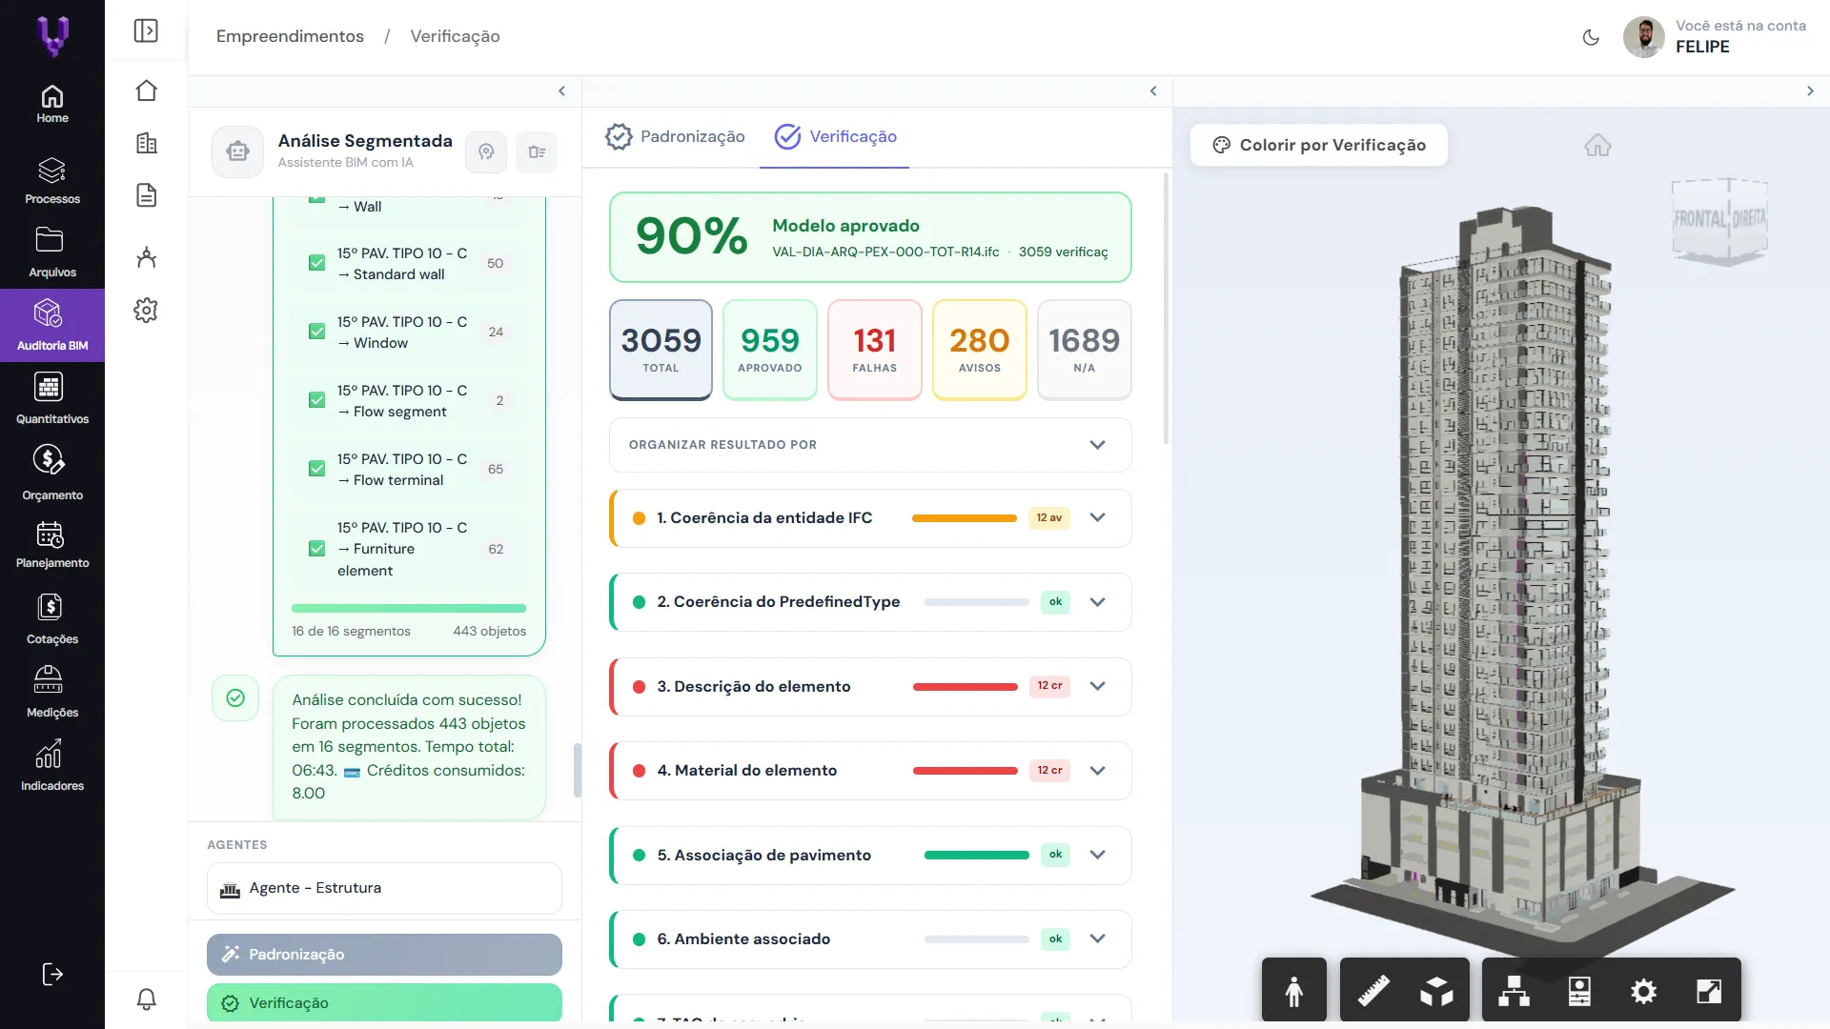Screen dimensions: 1830x1029
Task: Open Processos in the sidebar
Action: coord(52,181)
